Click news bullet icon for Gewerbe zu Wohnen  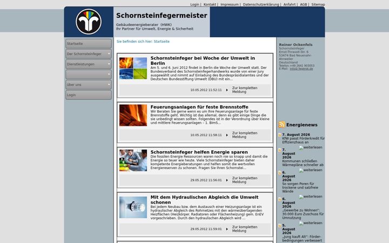tap(280, 199)
